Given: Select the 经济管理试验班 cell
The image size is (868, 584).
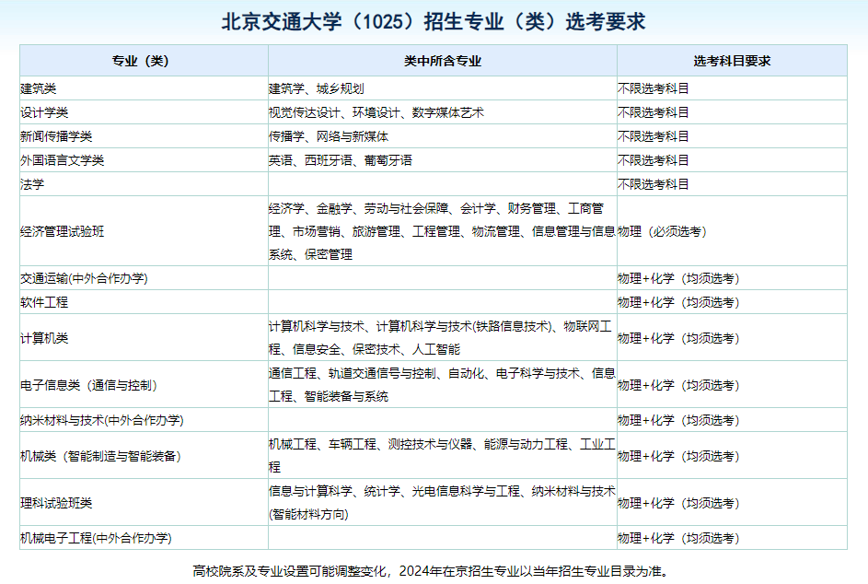Looking at the screenshot, I should point(144,231).
